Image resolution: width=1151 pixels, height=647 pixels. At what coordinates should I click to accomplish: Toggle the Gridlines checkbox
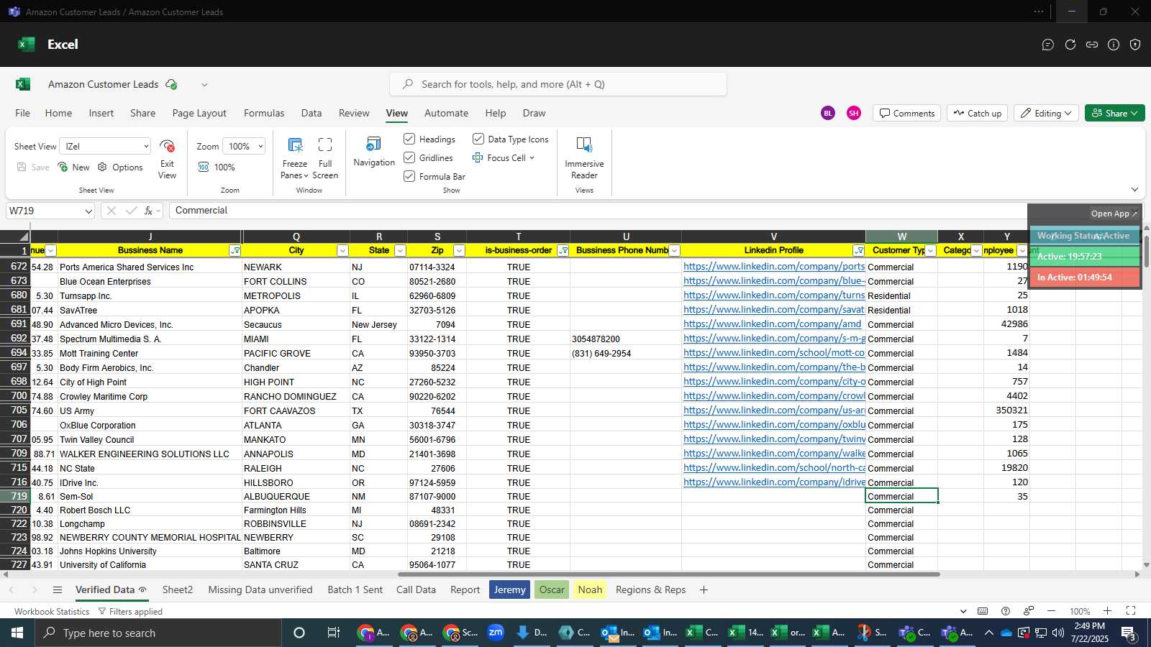coord(409,157)
